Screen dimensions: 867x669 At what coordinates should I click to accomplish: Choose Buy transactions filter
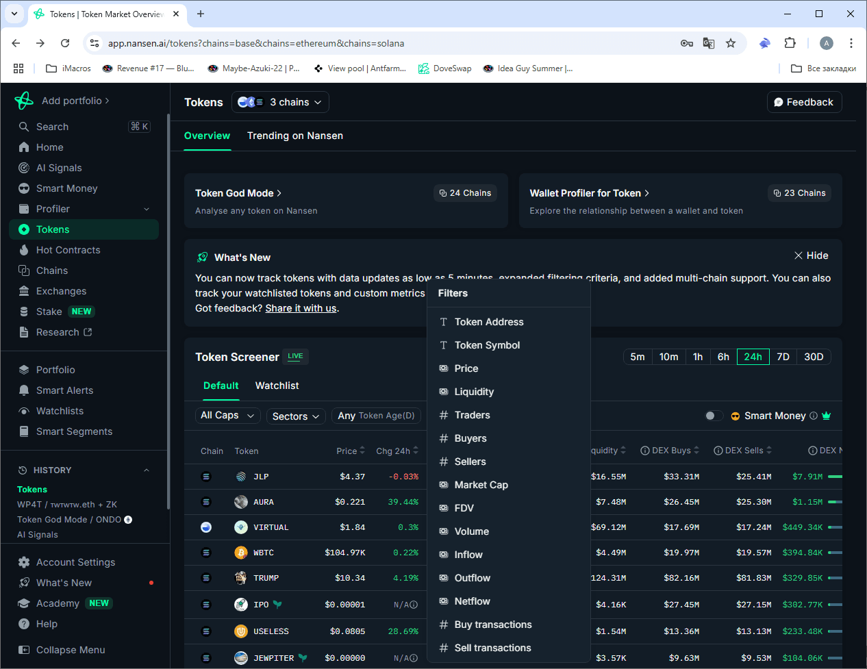coord(509,624)
